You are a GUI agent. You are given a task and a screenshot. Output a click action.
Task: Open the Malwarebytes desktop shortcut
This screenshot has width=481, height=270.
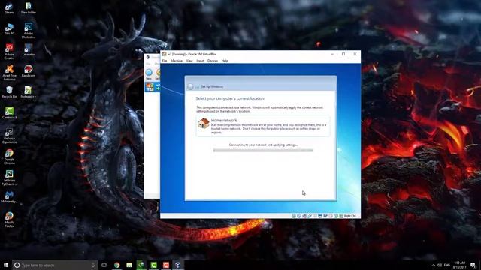[9, 196]
